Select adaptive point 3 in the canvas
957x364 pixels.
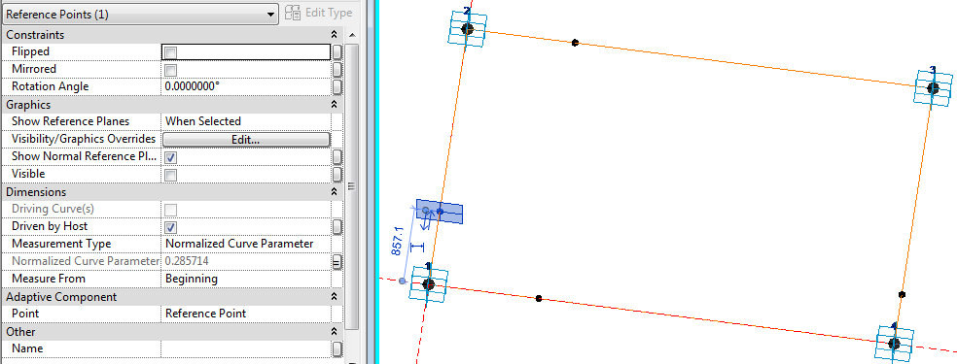point(933,87)
